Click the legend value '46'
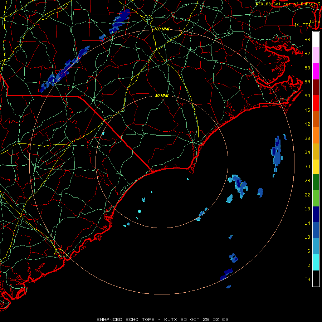This screenshot has width=322, height=322. click(307, 110)
